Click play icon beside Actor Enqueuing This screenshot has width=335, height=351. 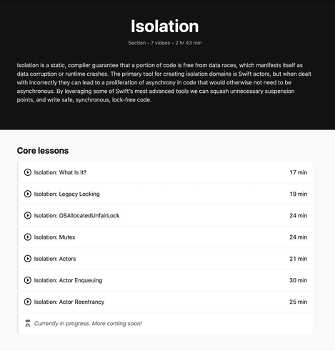pyautogui.click(x=28, y=280)
